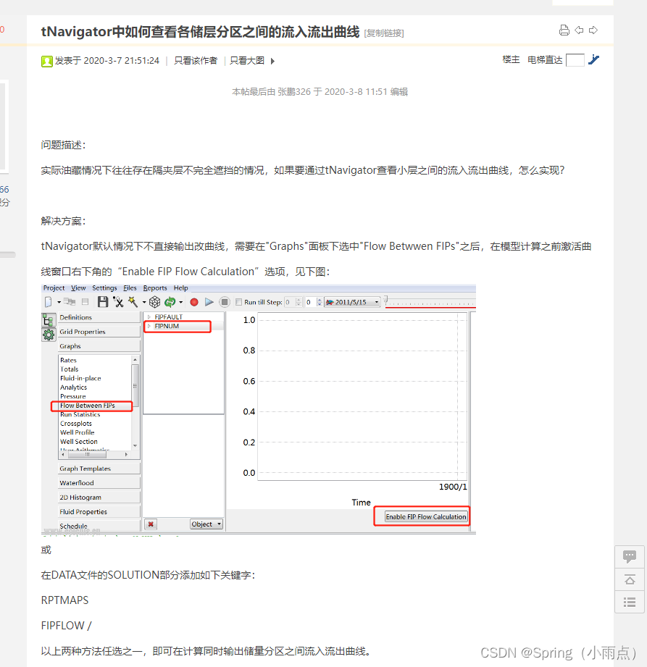
Task: Click the elevator floor number input box
Action: click(575, 60)
